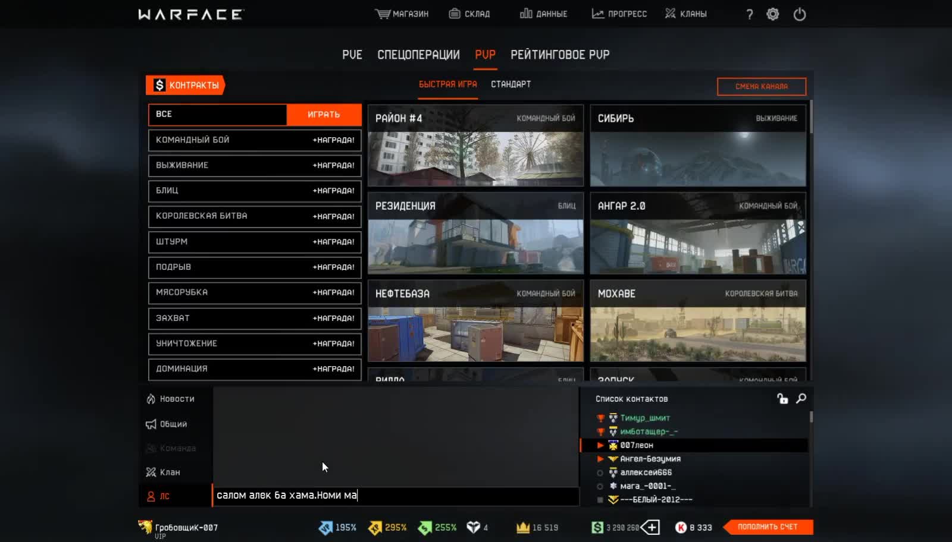Open the Район #4 map card

tap(475, 146)
